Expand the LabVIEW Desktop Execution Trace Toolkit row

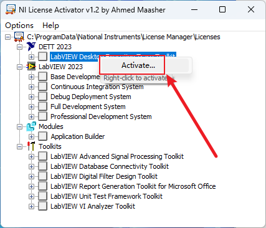click(x=31, y=57)
